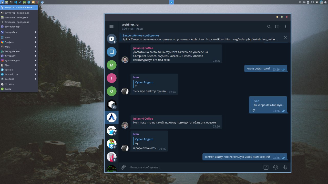Open terminal launcher in top panel

[11, 2]
